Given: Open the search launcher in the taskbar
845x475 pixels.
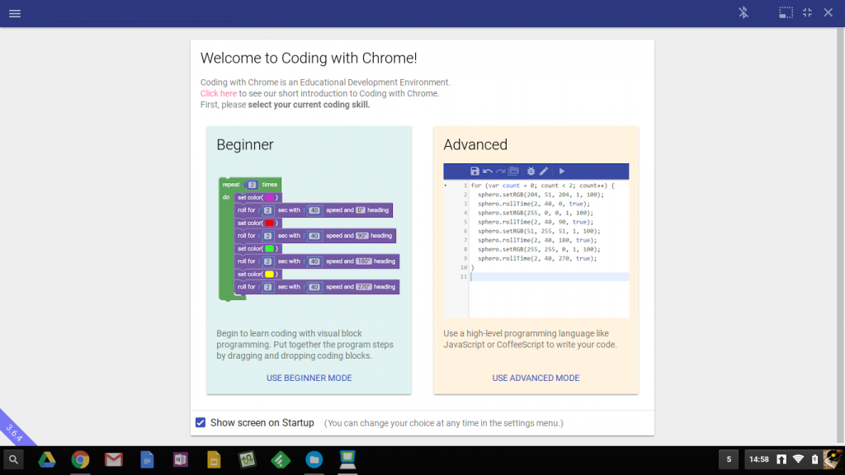Looking at the screenshot, I should pos(14,460).
